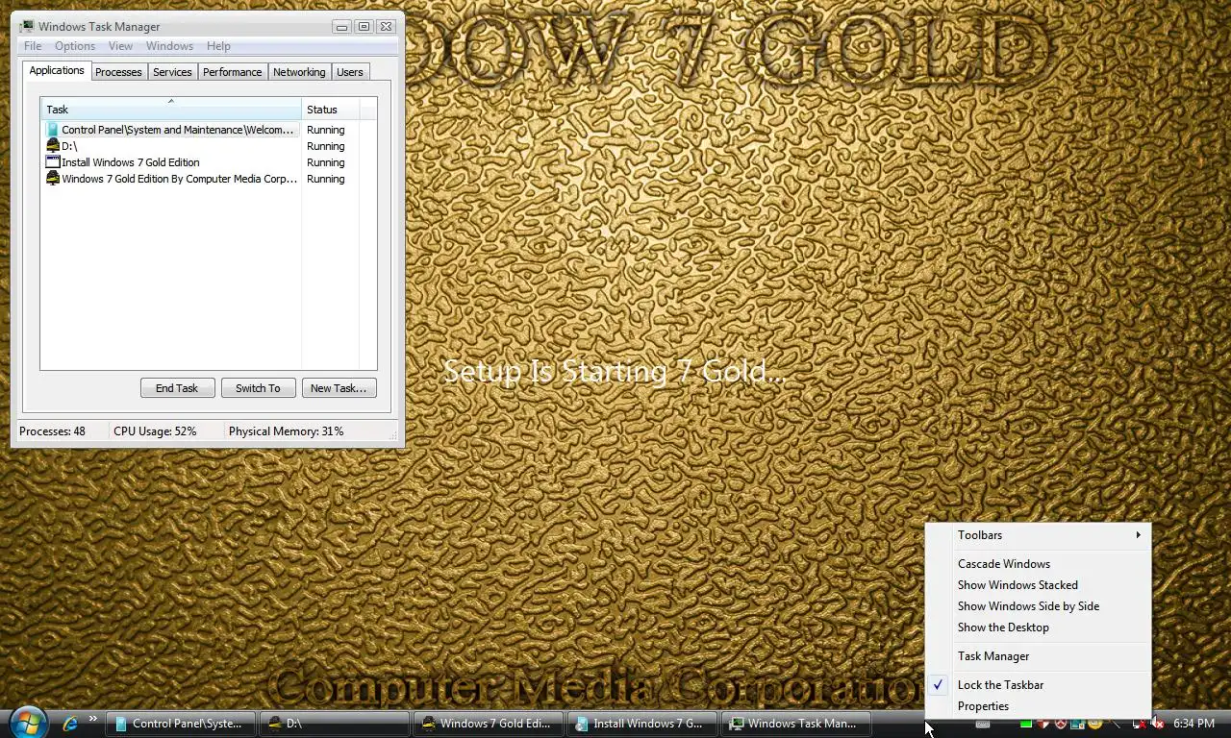Click the round red tray icon
This screenshot has height=738, width=1231.
point(1061,725)
